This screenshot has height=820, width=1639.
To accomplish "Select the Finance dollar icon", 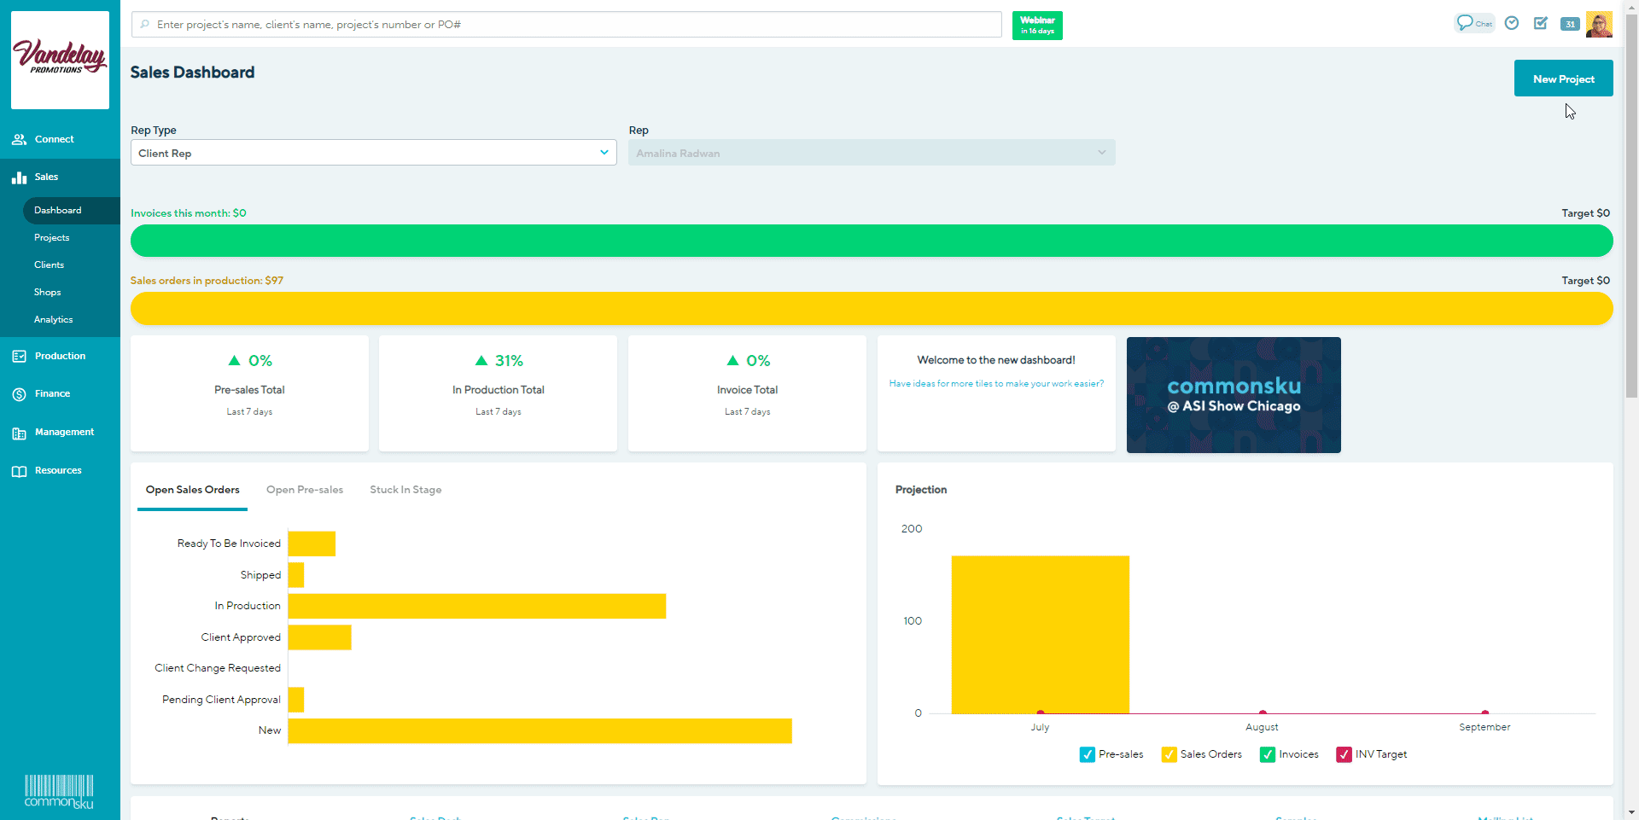I will tap(19, 393).
